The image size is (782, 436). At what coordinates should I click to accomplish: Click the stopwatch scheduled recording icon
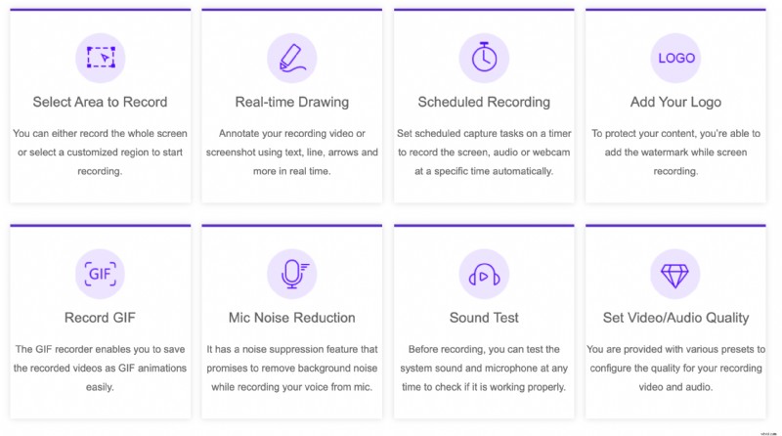484,58
